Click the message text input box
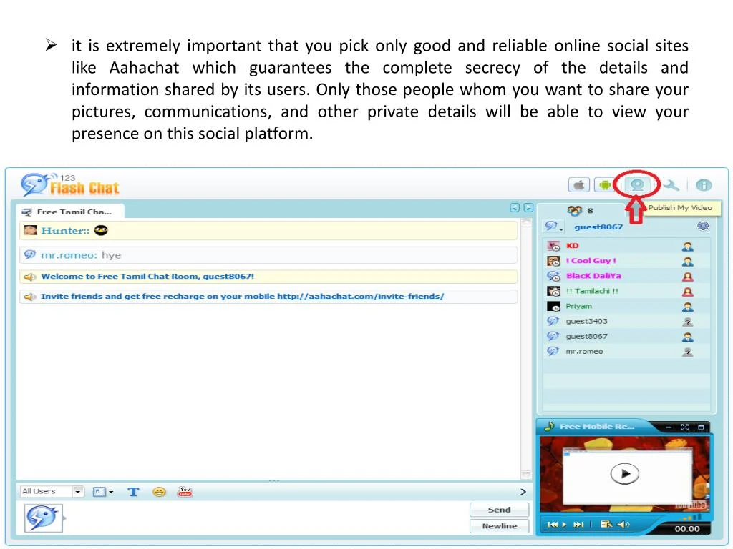 pyautogui.click(x=266, y=518)
